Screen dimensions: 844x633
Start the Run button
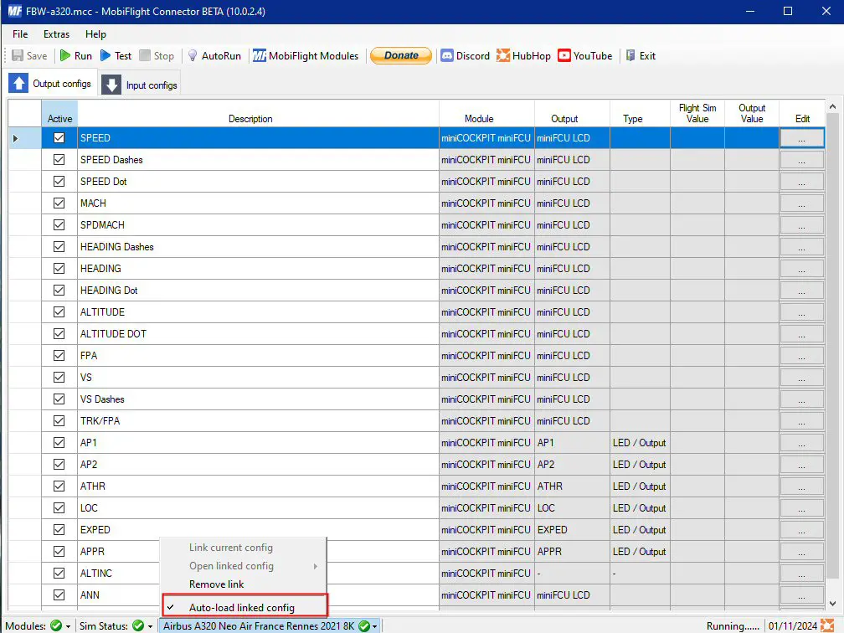(76, 55)
